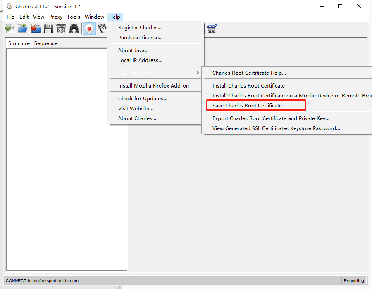The width and height of the screenshot is (372, 289).
Task: Click the shopping cart purchase icon
Action: [212, 28]
